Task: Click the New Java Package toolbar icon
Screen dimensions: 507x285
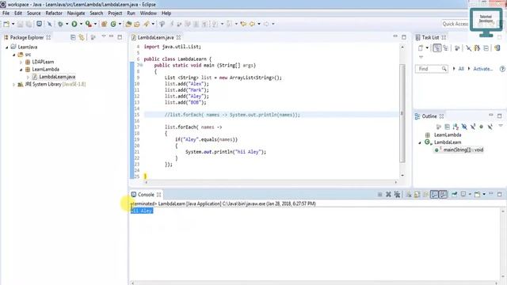Action: tap(104, 24)
